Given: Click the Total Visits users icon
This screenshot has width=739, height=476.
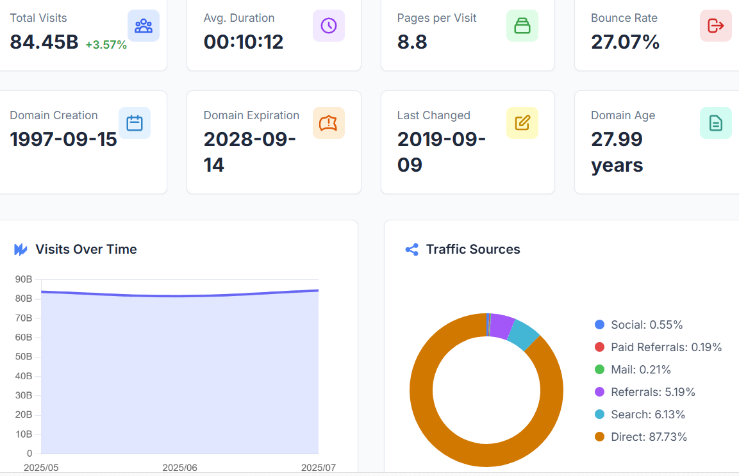Looking at the screenshot, I should tap(144, 26).
